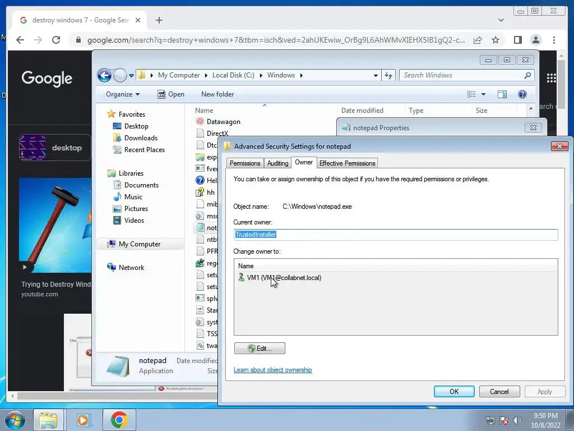
Task: Open the Organize menu in Explorer
Action: pyautogui.click(x=123, y=94)
